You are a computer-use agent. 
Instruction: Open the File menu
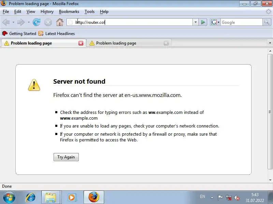6,12
